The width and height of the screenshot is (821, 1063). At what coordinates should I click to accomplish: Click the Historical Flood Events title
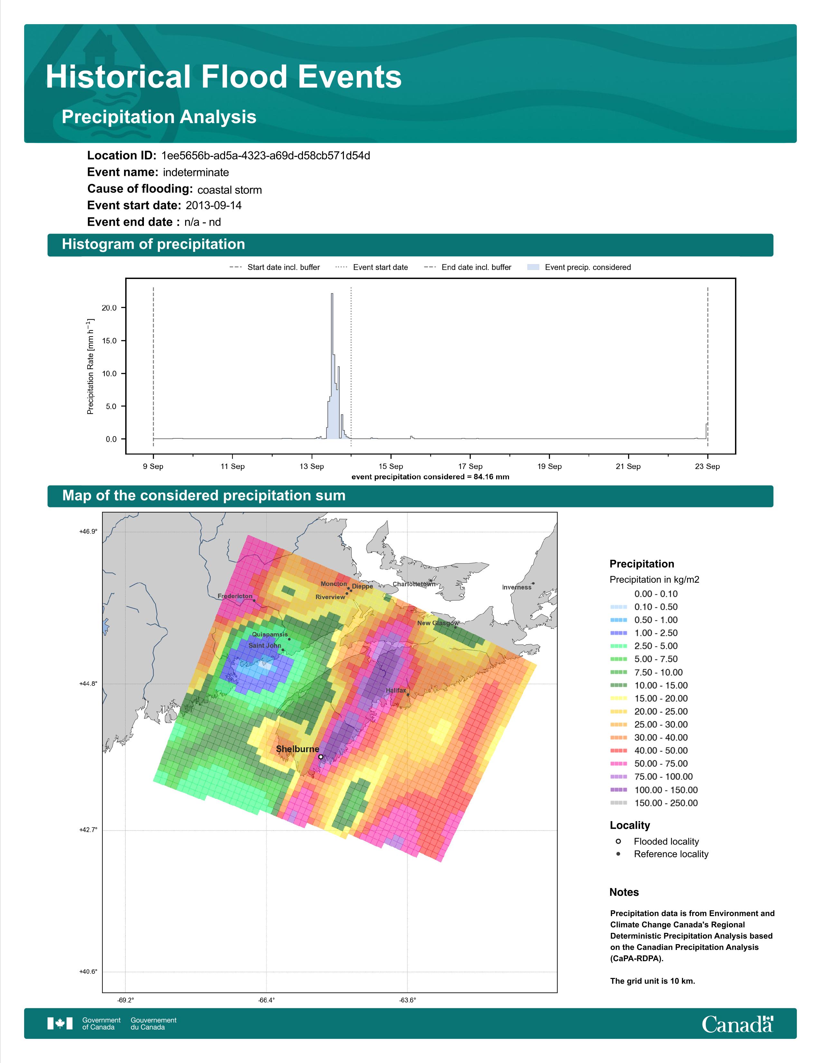224,77
